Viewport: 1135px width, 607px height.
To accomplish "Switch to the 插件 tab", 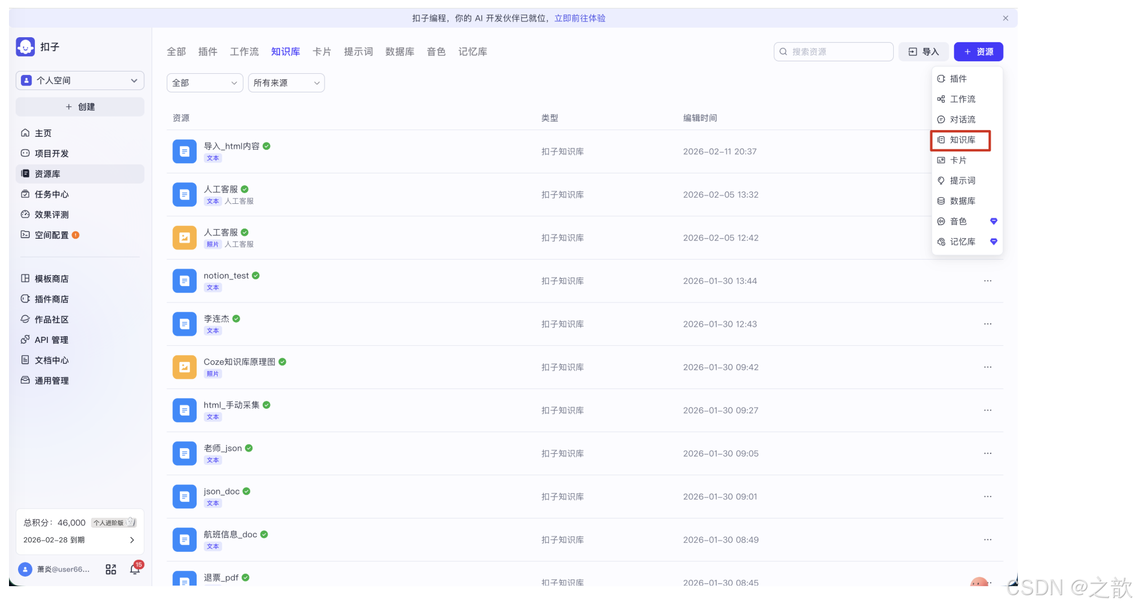I will pos(208,52).
